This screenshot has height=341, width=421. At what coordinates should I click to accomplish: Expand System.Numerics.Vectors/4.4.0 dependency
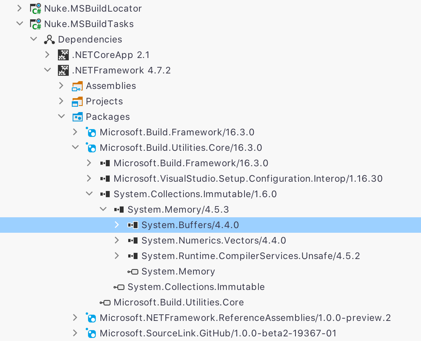click(117, 240)
